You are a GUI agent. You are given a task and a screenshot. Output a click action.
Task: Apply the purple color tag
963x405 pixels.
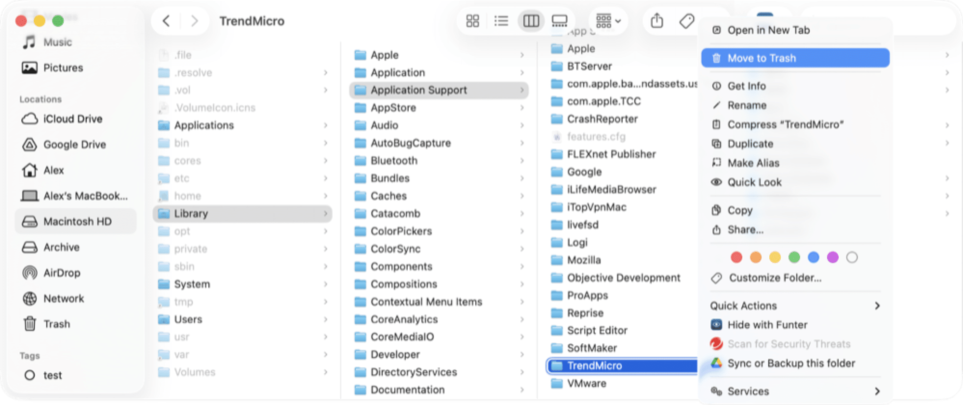832,257
